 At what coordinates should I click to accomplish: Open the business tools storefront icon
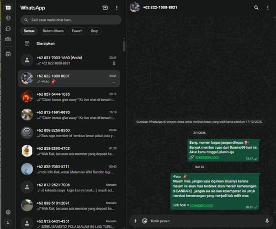[8, 54]
